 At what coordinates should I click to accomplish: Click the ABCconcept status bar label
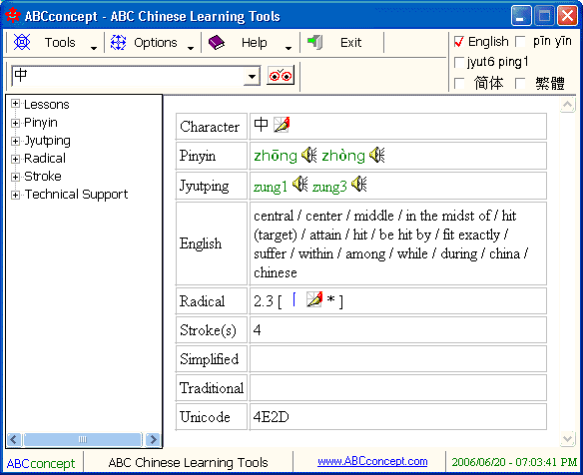click(41, 463)
